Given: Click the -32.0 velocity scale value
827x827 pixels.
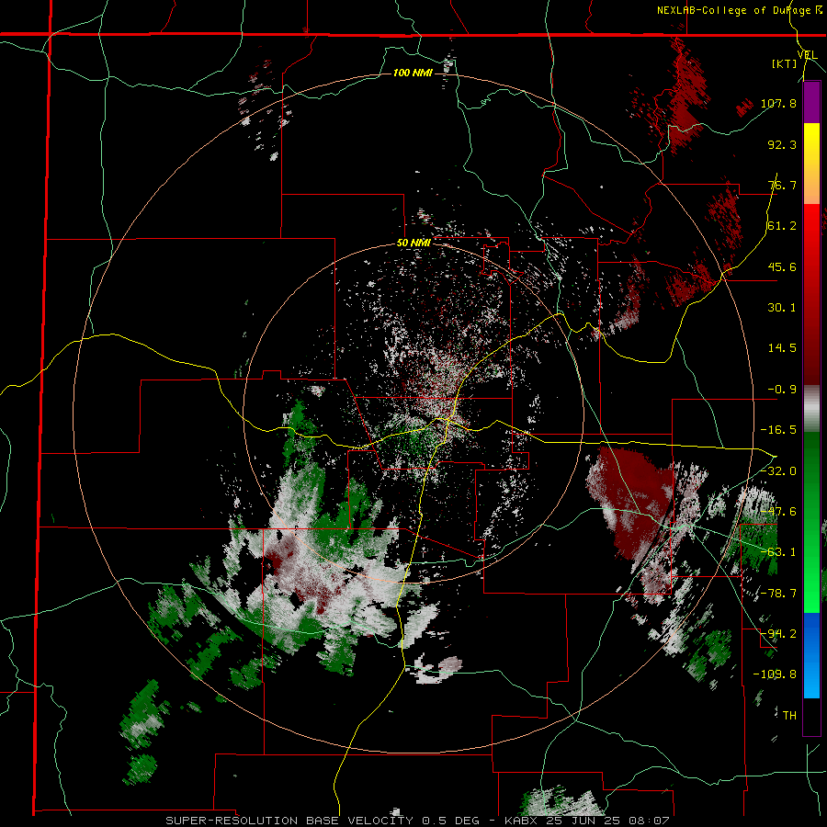Looking at the screenshot, I should point(778,470).
